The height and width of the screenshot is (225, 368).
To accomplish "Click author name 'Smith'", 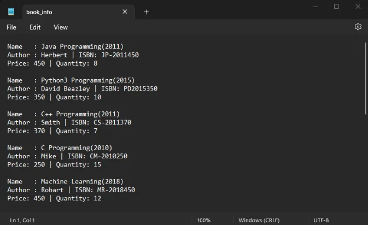I will pos(50,122).
